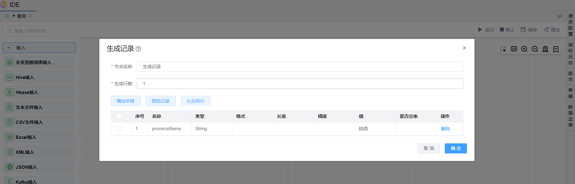Collapse the 输入 component category
The height and width of the screenshot is (184, 575).
pyautogui.click(x=9, y=48)
